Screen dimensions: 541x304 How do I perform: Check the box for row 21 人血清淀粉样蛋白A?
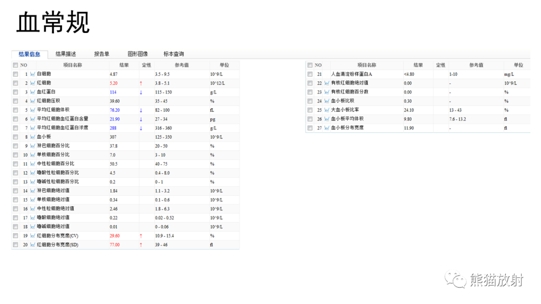[310, 74]
